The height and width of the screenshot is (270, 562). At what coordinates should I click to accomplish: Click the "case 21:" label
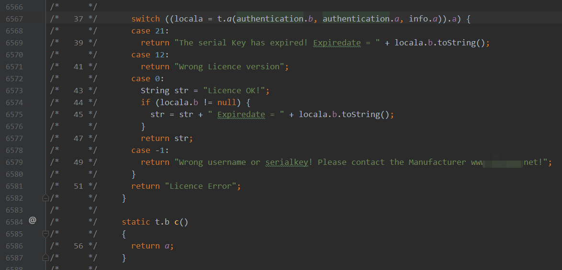(x=148, y=31)
